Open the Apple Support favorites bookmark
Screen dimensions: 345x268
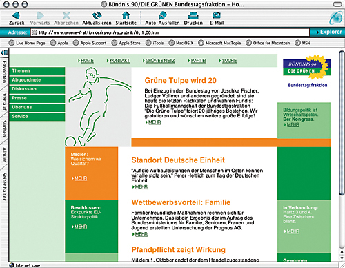click(90, 43)
